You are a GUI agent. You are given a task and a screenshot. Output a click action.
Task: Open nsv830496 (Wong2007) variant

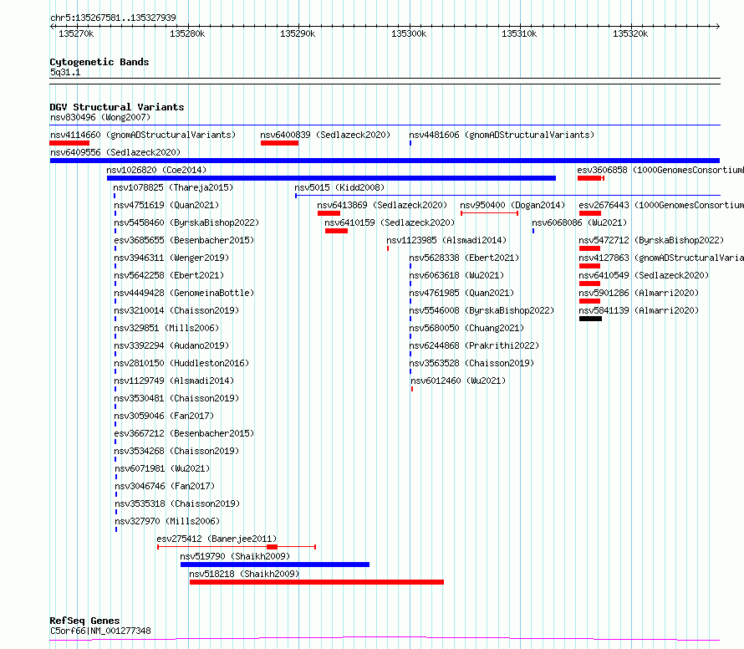click(x=100, y=117)
